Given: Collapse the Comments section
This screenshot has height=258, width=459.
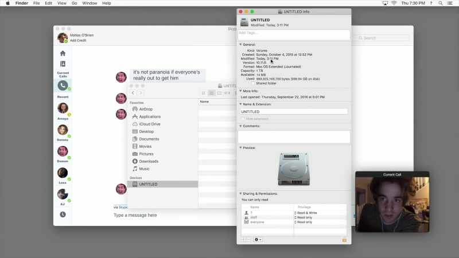Looking at the screenshot, I should coord(240,126).
